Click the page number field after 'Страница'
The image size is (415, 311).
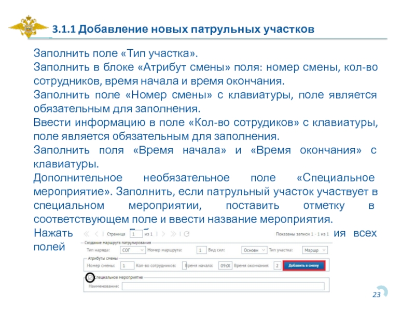(136, 234)
